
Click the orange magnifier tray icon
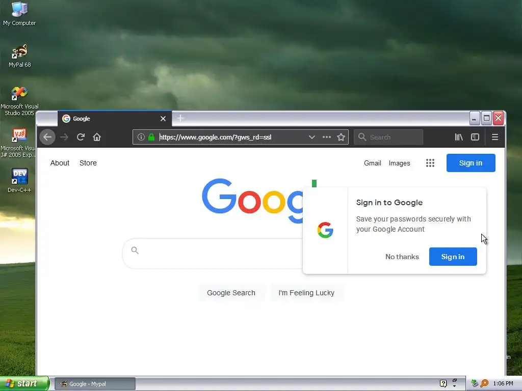click(484, 383)
